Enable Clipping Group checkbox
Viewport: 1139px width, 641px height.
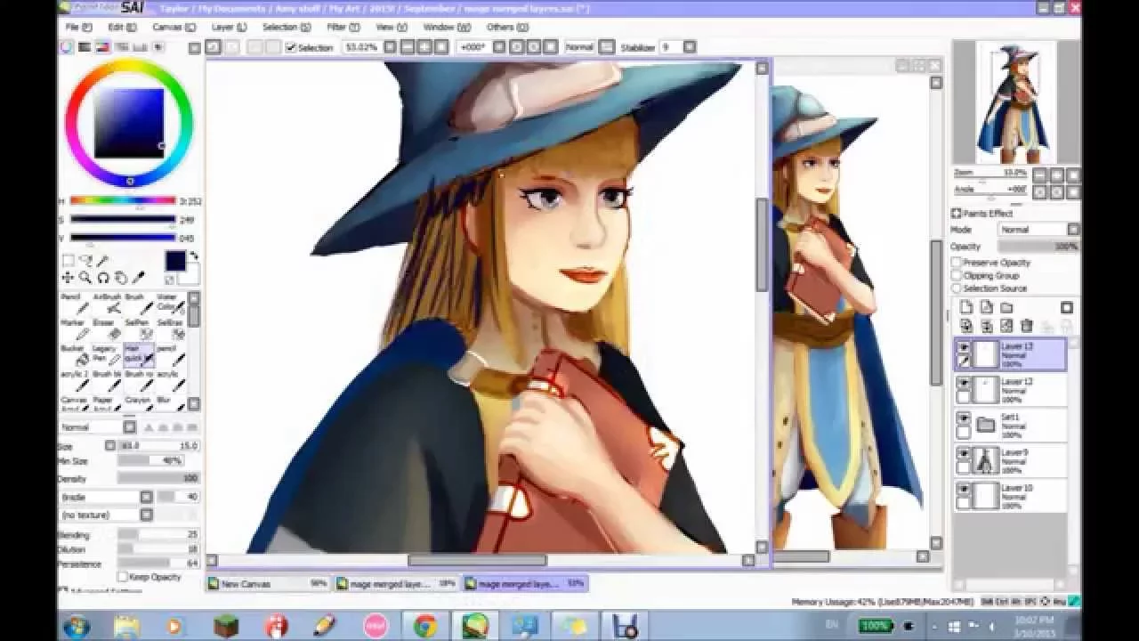coord(957,275)
